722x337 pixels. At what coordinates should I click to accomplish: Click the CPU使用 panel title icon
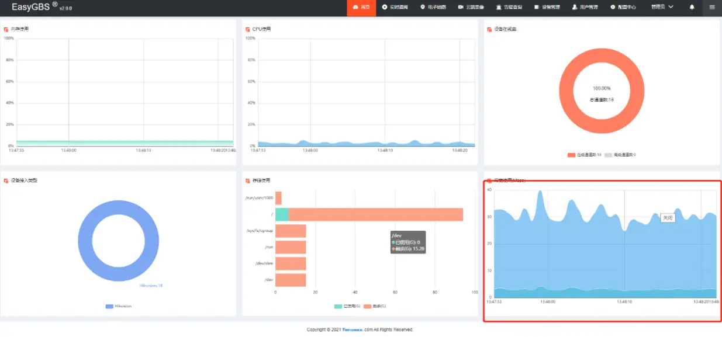point(248,29)
